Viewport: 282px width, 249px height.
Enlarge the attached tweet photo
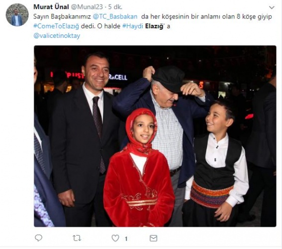pyautogui.click(x=155, y=136)
